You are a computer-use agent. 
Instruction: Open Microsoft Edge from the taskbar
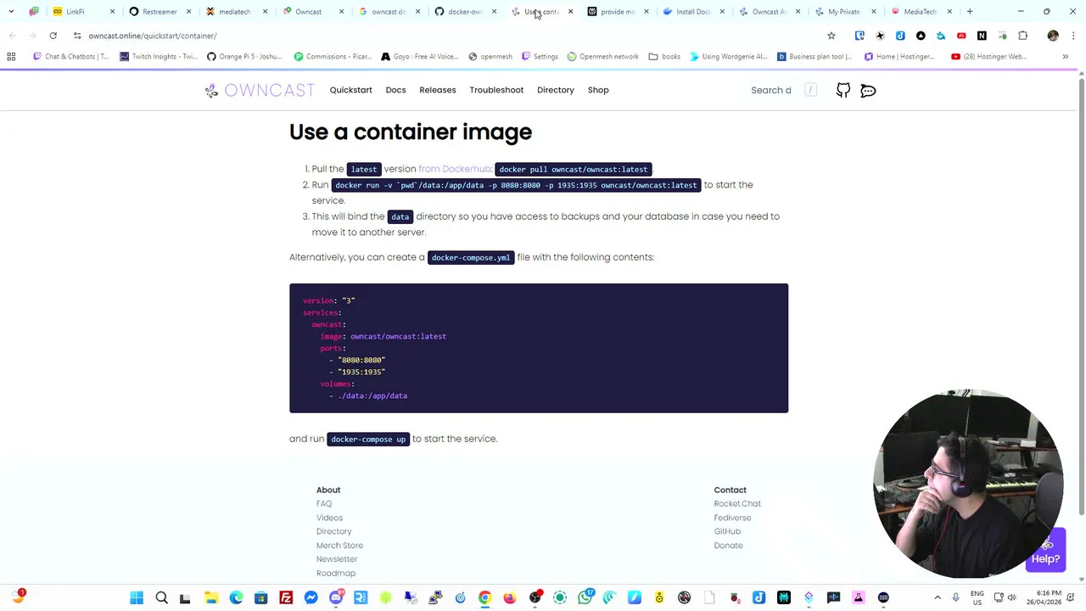pyautogui.click(x=236, y=598)
